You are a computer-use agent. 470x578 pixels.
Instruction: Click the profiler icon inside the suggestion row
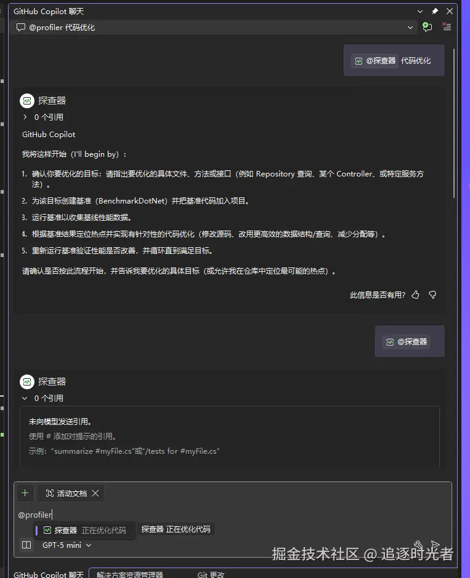(47, 531)
